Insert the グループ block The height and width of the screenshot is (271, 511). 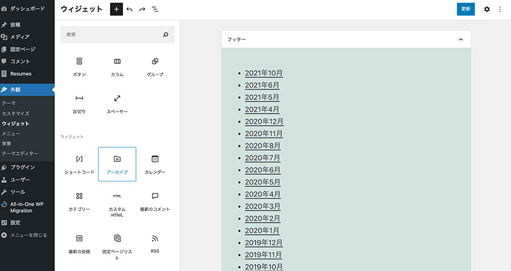[x=155, y=67]
